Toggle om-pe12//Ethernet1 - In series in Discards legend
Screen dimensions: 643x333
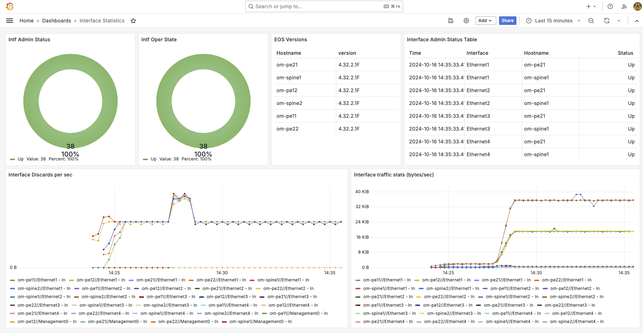point(101,280)
